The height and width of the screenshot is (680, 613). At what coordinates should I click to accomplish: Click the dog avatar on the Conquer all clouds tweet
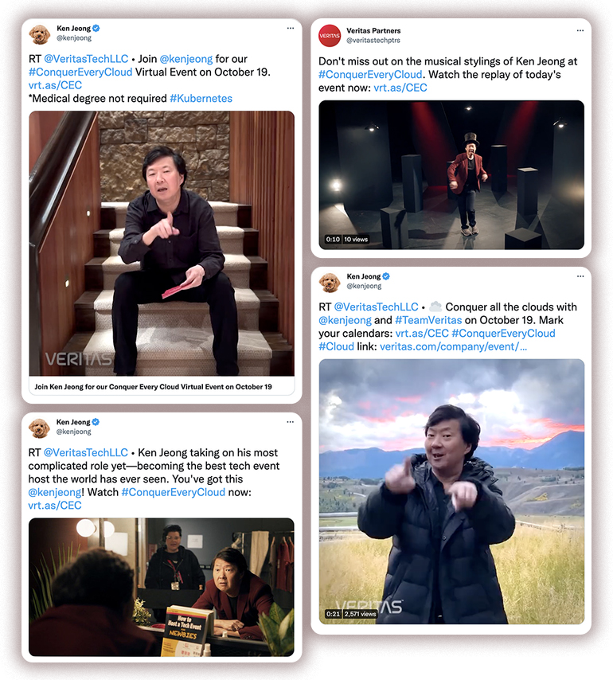[330, 283]
